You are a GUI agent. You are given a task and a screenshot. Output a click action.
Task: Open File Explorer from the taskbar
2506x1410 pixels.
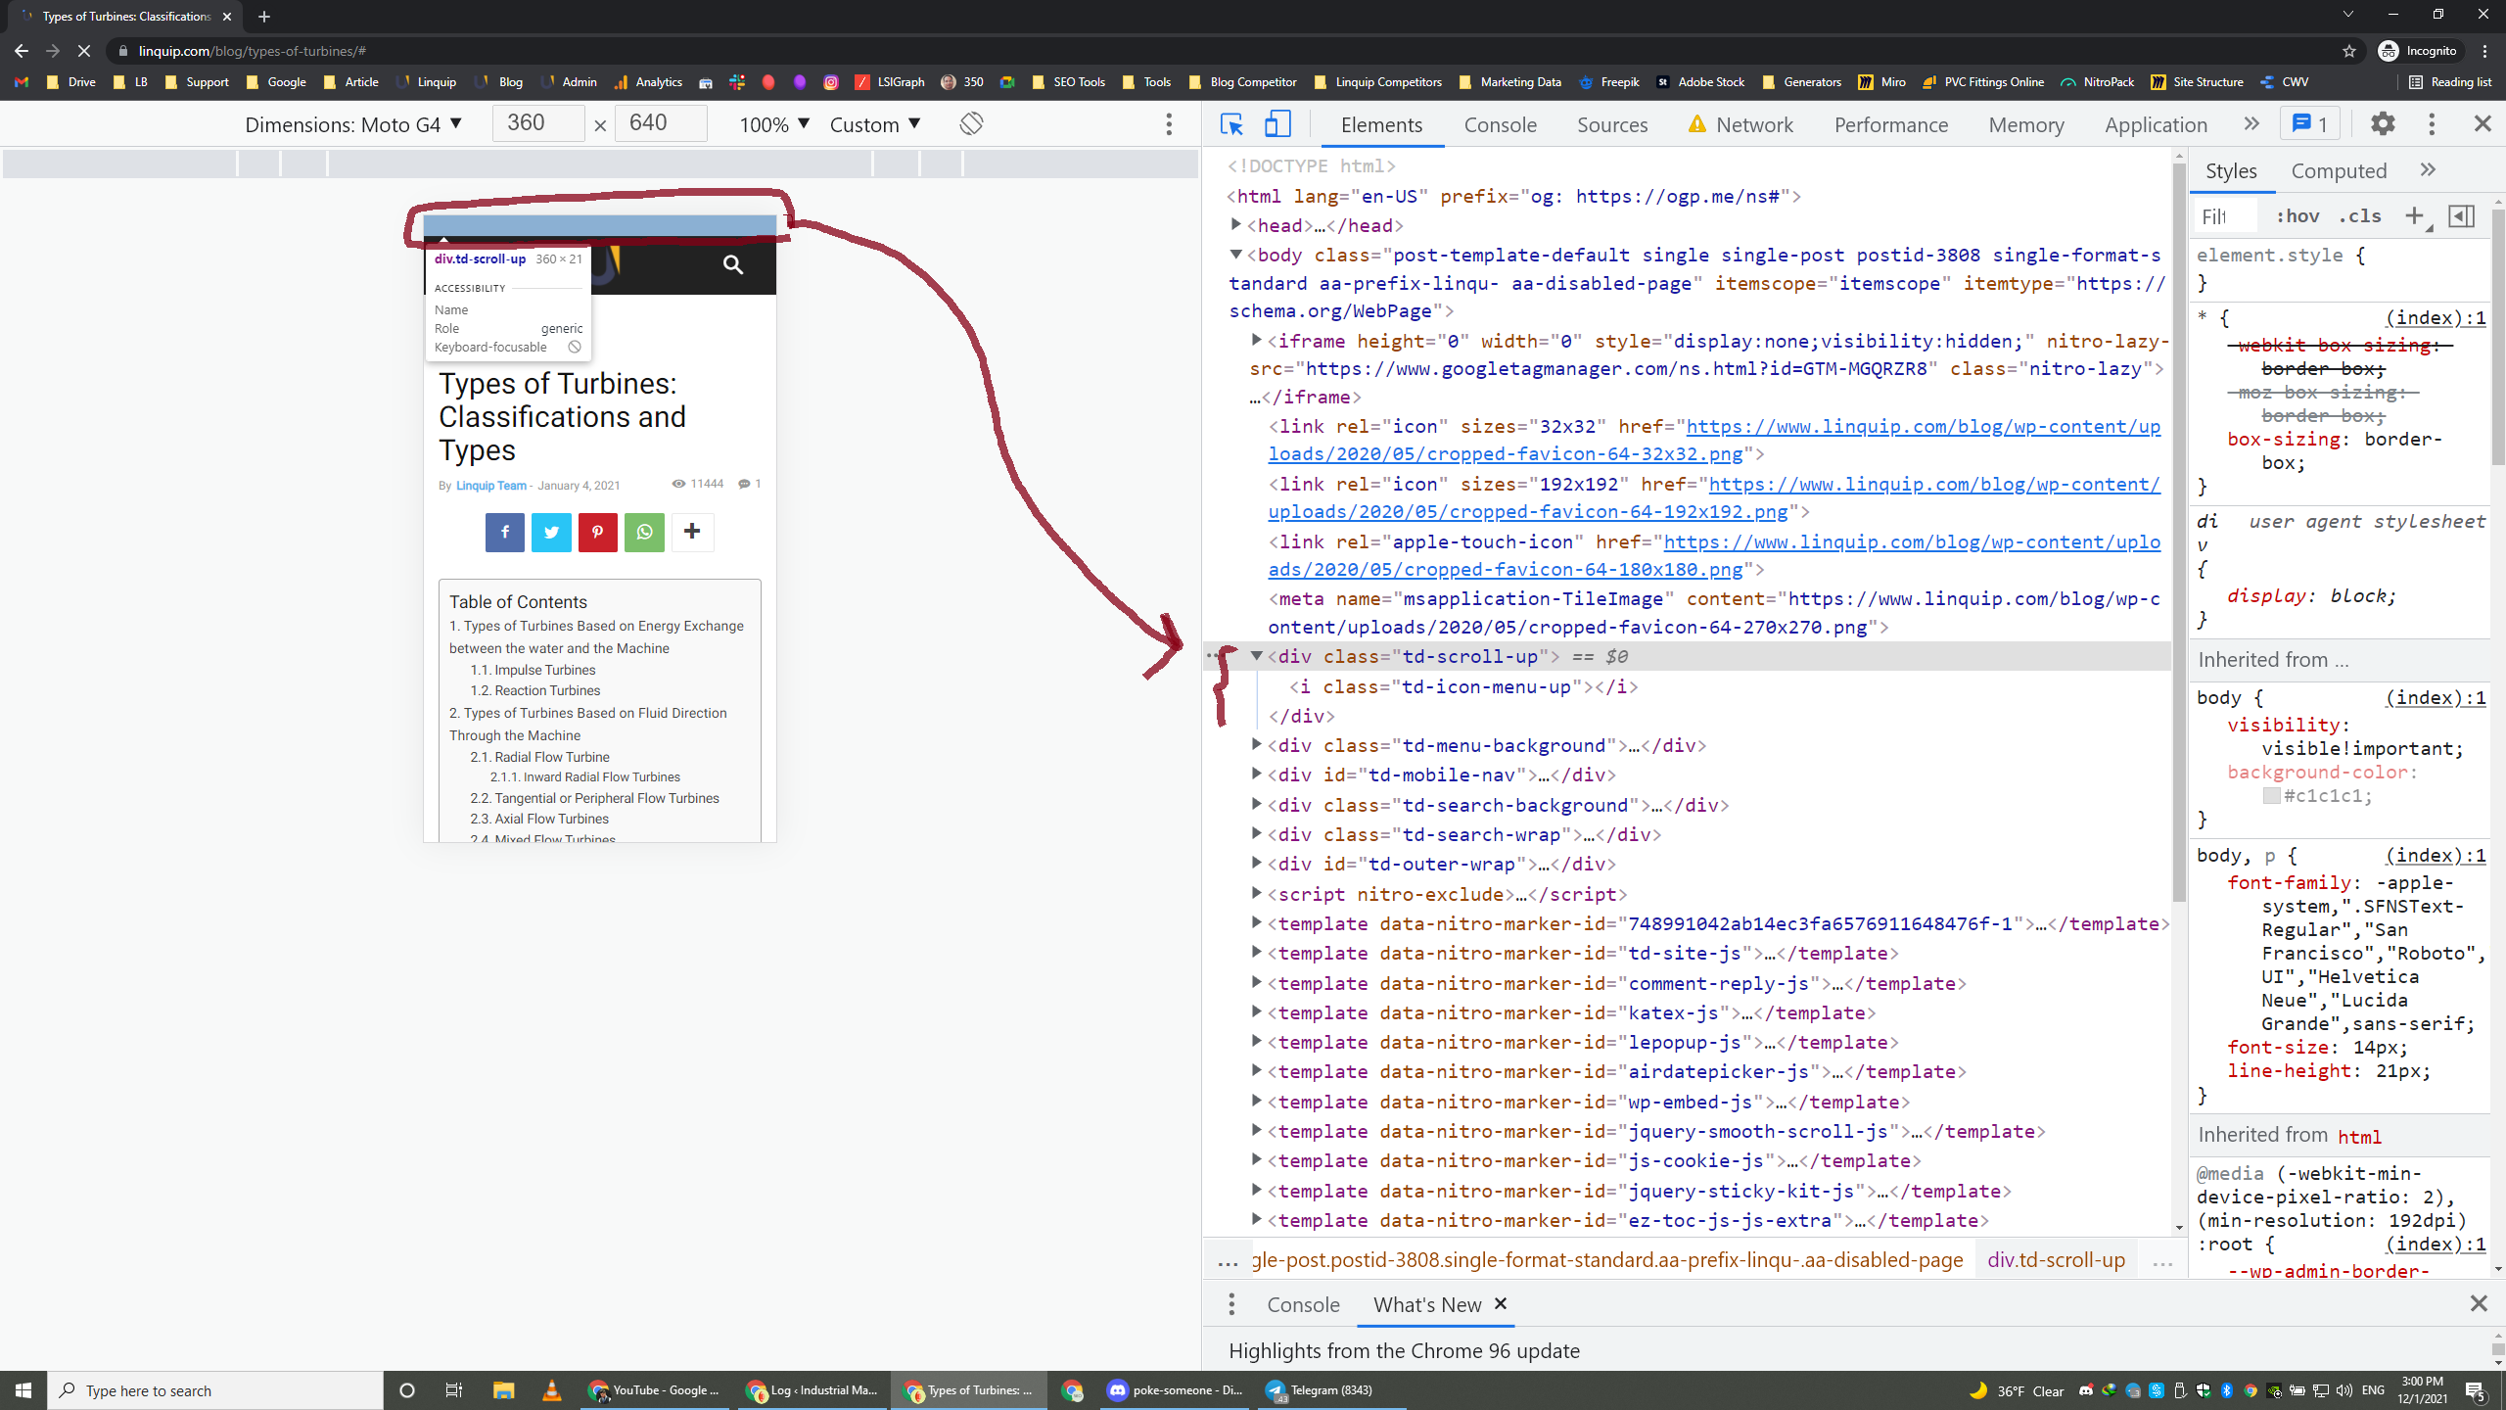[503, 1390]
